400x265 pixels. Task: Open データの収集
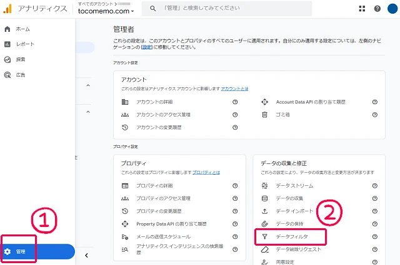point(289,198)
